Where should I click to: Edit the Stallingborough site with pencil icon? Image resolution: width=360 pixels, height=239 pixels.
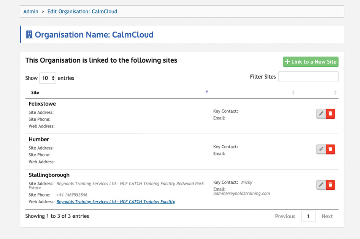coord(321,185)
